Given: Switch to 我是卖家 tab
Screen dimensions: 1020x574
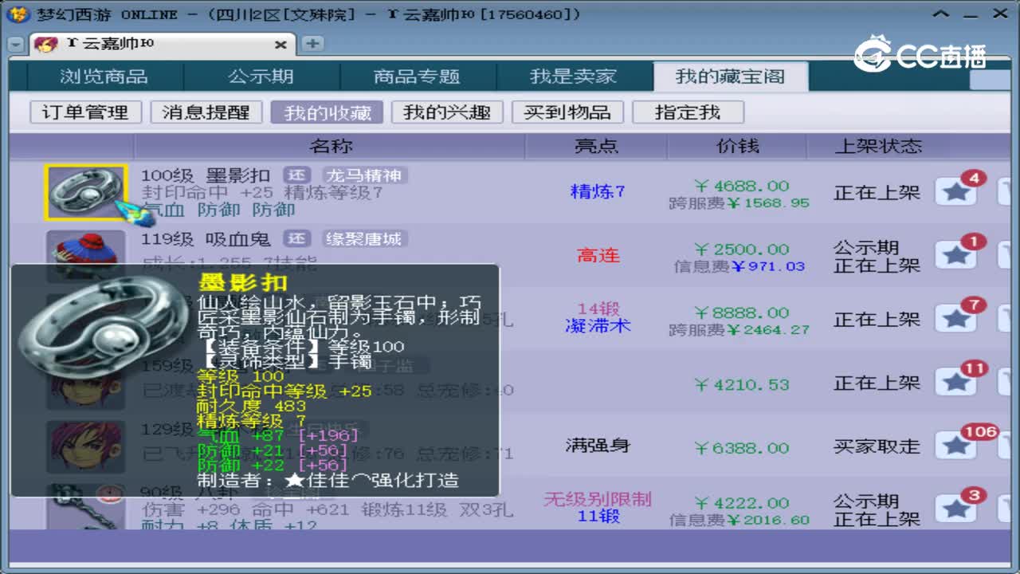Looking at the screenshot, I should (x=574, y=77).
